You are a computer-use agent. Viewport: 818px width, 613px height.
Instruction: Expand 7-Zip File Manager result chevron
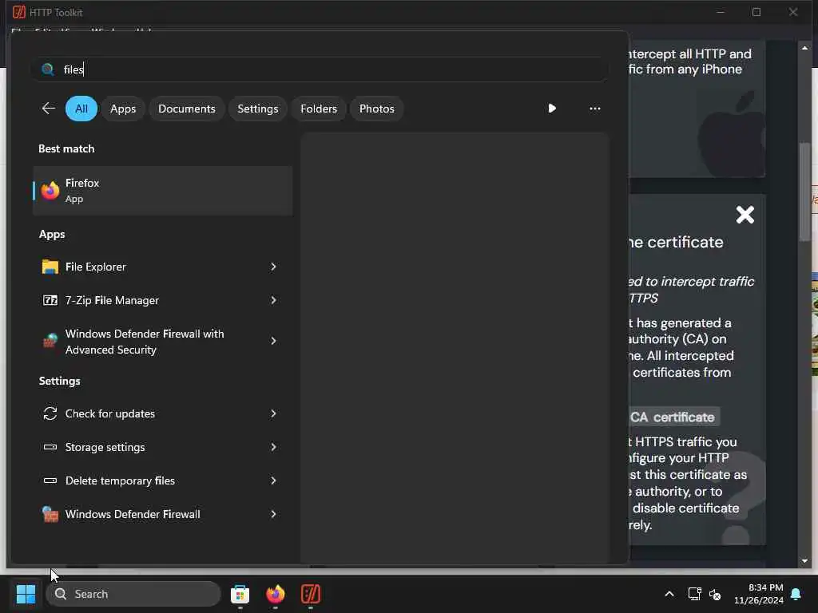[273, 300]
